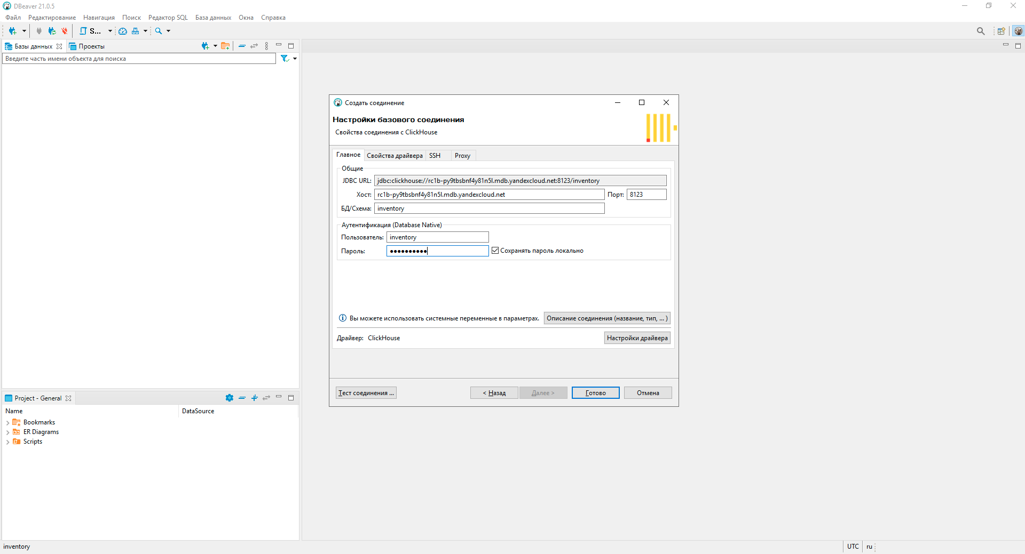Click the Пользователь input field
1025x554 pixels.
click(437, 237)
